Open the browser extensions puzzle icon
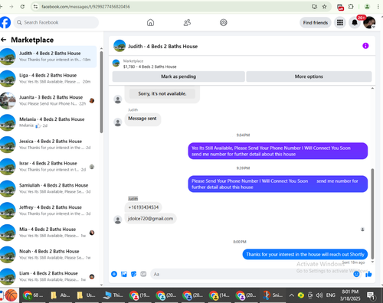This screenshot has height=303, width=383. [351, 7]
